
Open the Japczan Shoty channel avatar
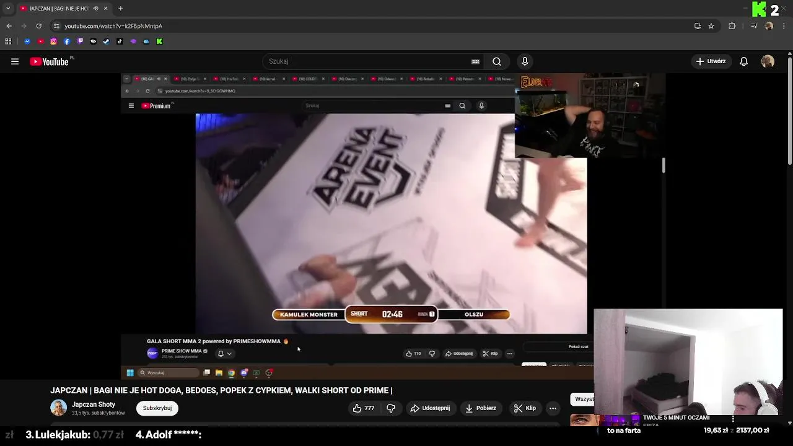point(59,408)
